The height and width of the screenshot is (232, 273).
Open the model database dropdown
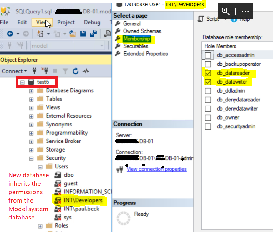click(x=101, y=45)
